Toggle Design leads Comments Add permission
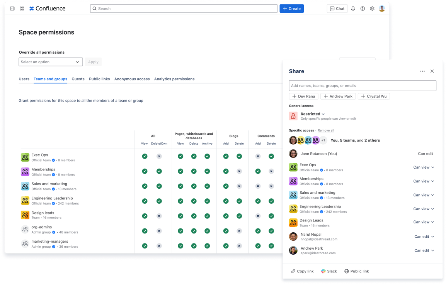Image resolution: width=446 pixels, height=284 pixels. click(258, 216)
